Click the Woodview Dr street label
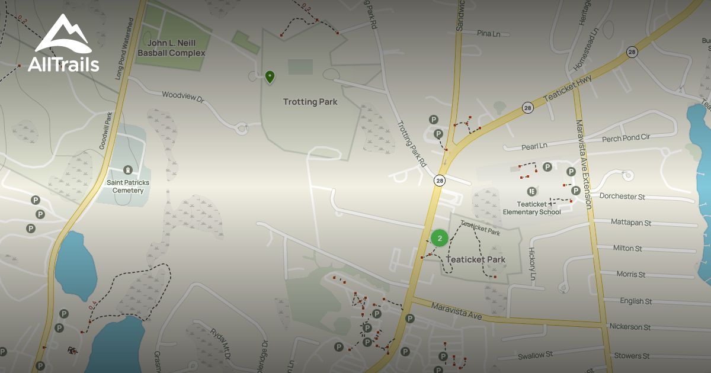This screenshot has height=373, width=711. pos(183,98)
